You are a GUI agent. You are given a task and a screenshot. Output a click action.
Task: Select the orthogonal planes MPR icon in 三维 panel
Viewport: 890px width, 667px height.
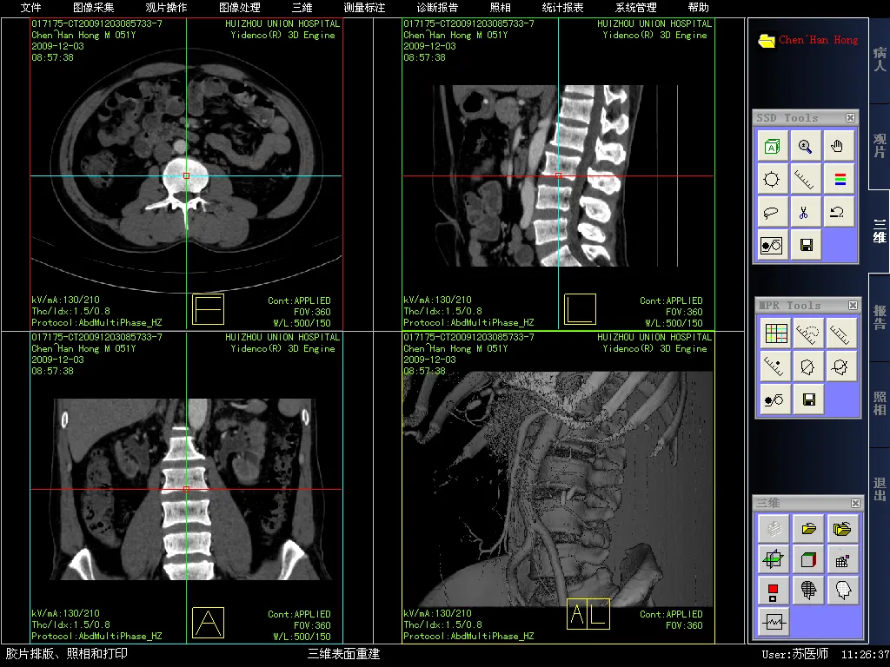pyautogui.click(x=774, y=560)
